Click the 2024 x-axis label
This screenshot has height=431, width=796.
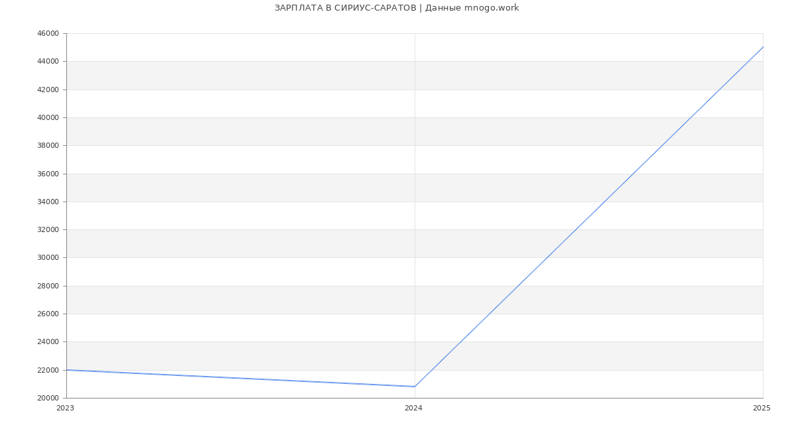pyautogui.click(x=413, y=408)
